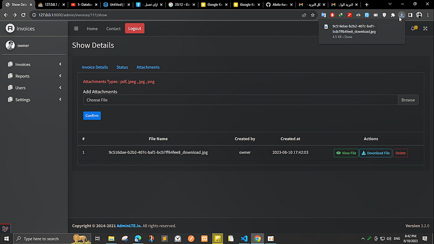Open Users item in sidebar
Screen dimensions: 434x244
tap(34, 88)
